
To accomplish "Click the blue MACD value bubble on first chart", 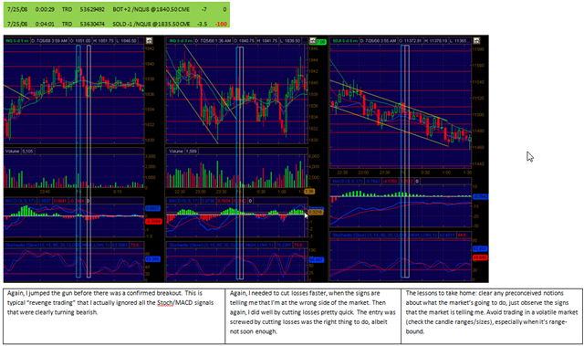I will (x=152, y=208).
